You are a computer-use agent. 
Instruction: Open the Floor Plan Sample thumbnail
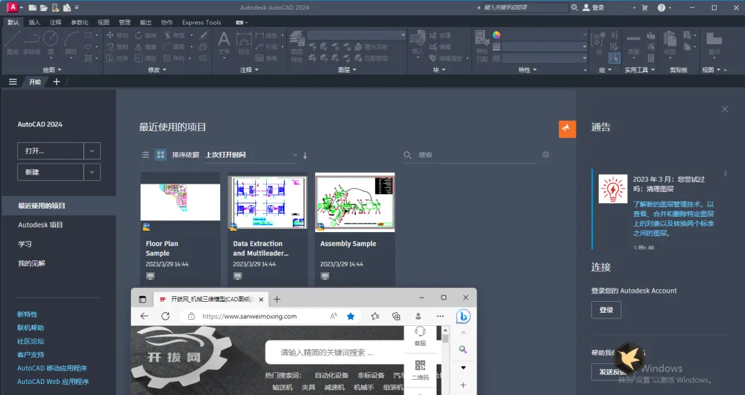point(180,202)
